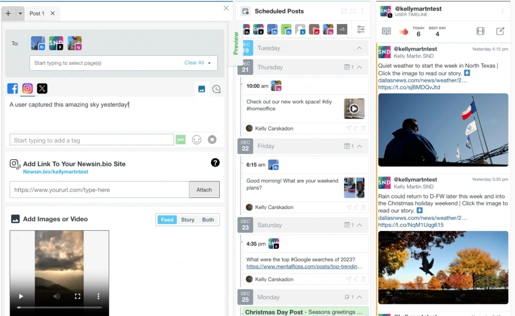This screenshot has width=515, height=316.
Task: Click the video progress bar
Action: click(59, 307)
